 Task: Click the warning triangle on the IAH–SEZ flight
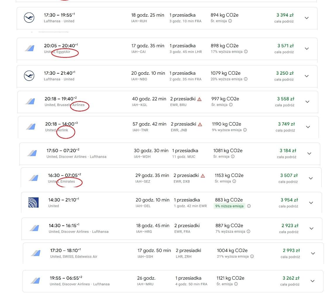pos(203,176)
